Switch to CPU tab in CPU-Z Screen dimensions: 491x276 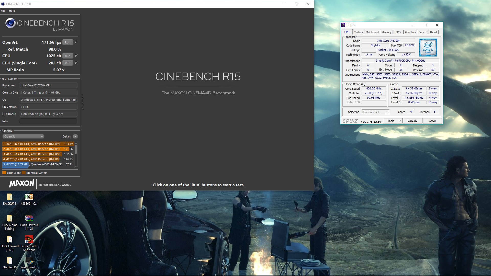347,32
